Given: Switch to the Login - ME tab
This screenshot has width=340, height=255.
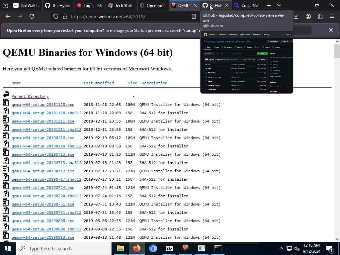Looking at the screenshot, I should click(x=90, y=5).
